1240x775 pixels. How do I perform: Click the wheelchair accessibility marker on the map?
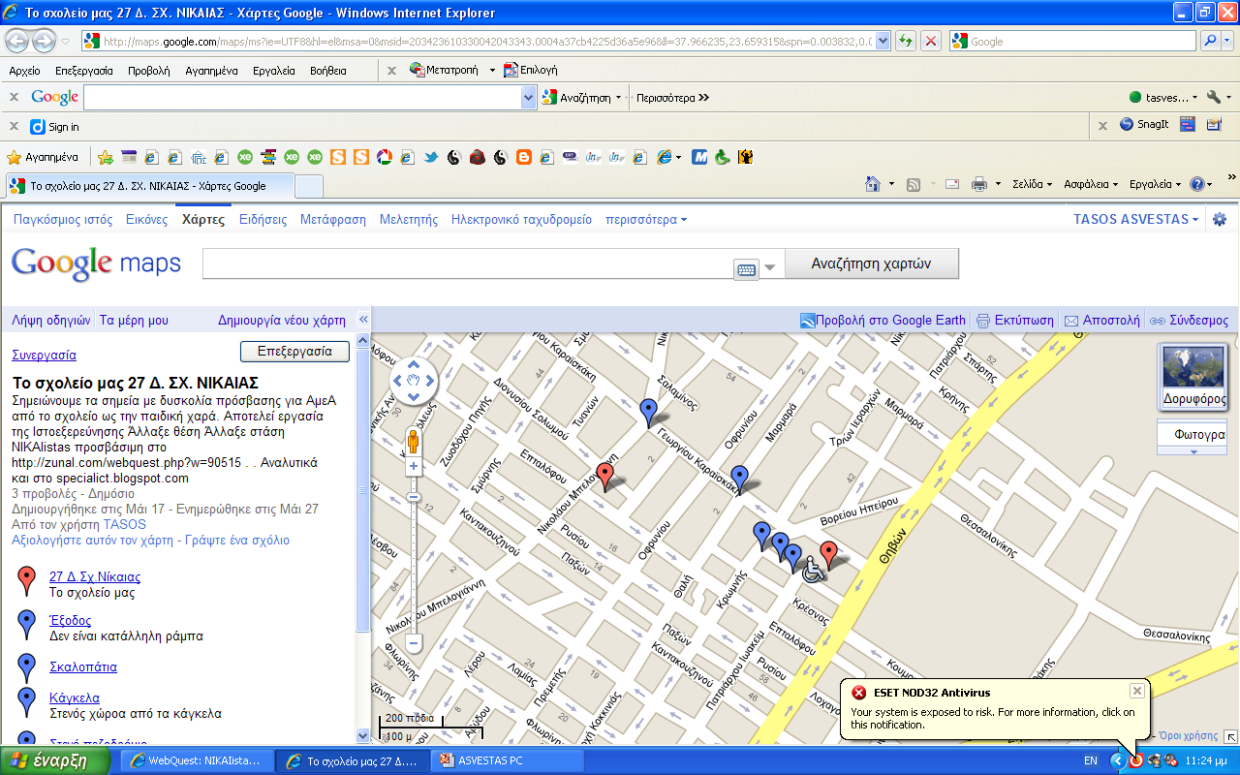coord(813,570)
